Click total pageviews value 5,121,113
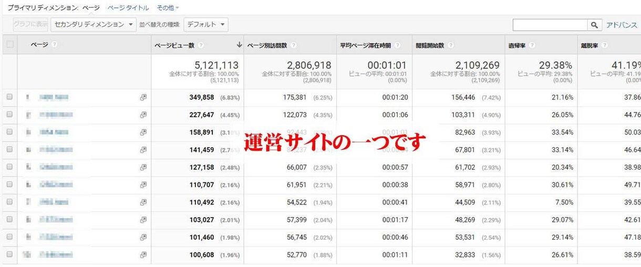641x267 pixels. click(216, 65)
